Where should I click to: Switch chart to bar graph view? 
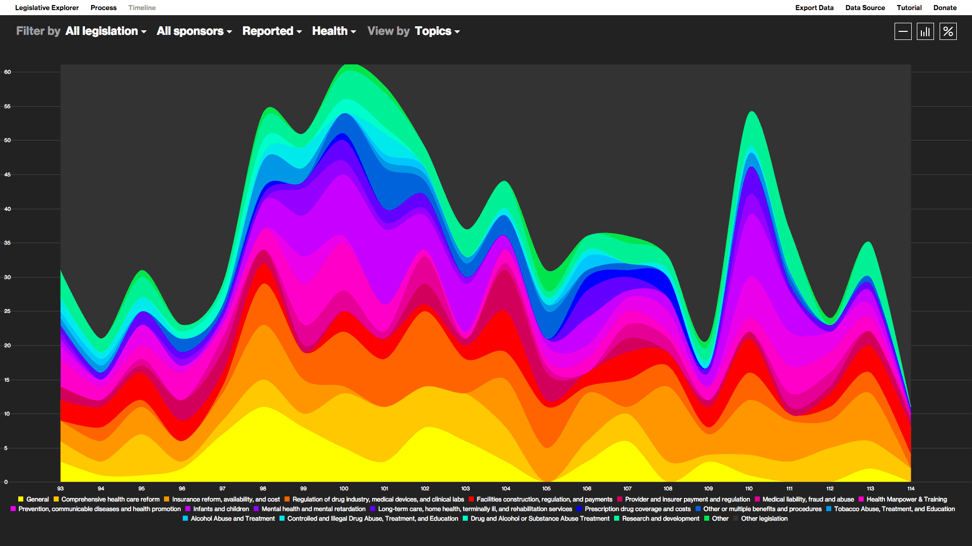(925, 31)
